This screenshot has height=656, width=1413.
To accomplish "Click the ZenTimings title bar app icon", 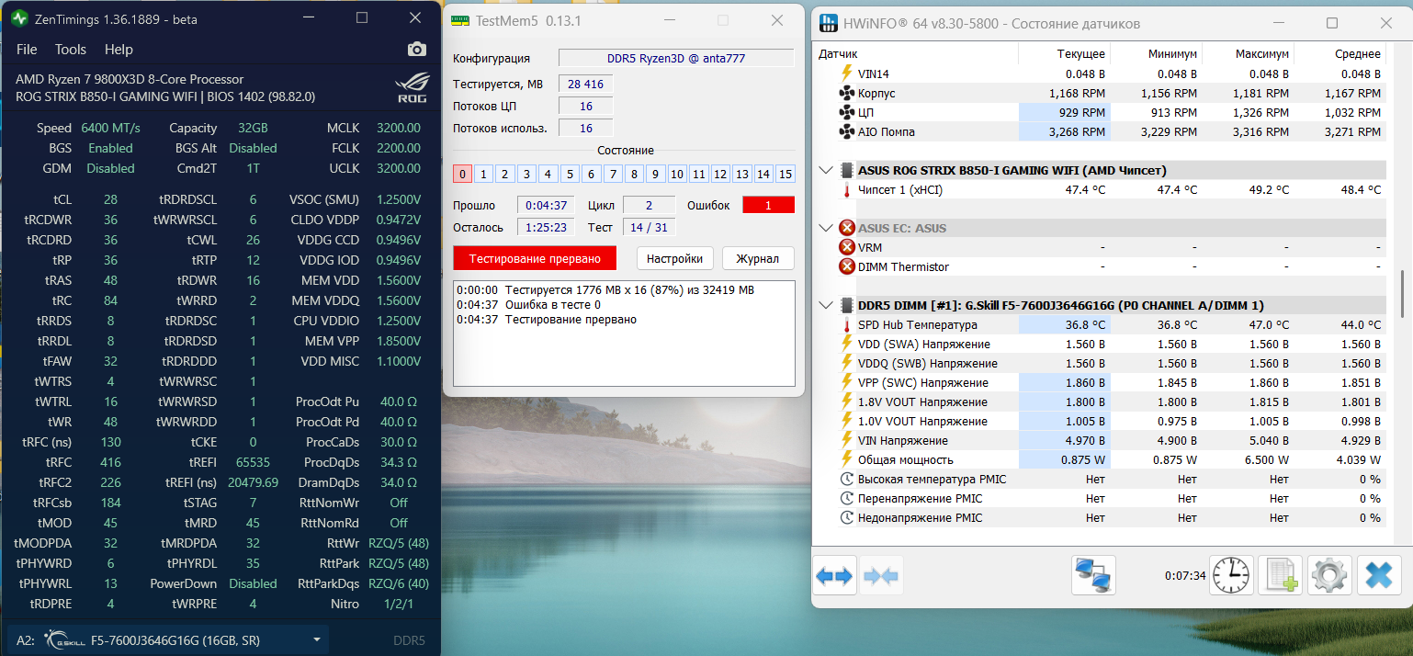I will coord(20,18).
